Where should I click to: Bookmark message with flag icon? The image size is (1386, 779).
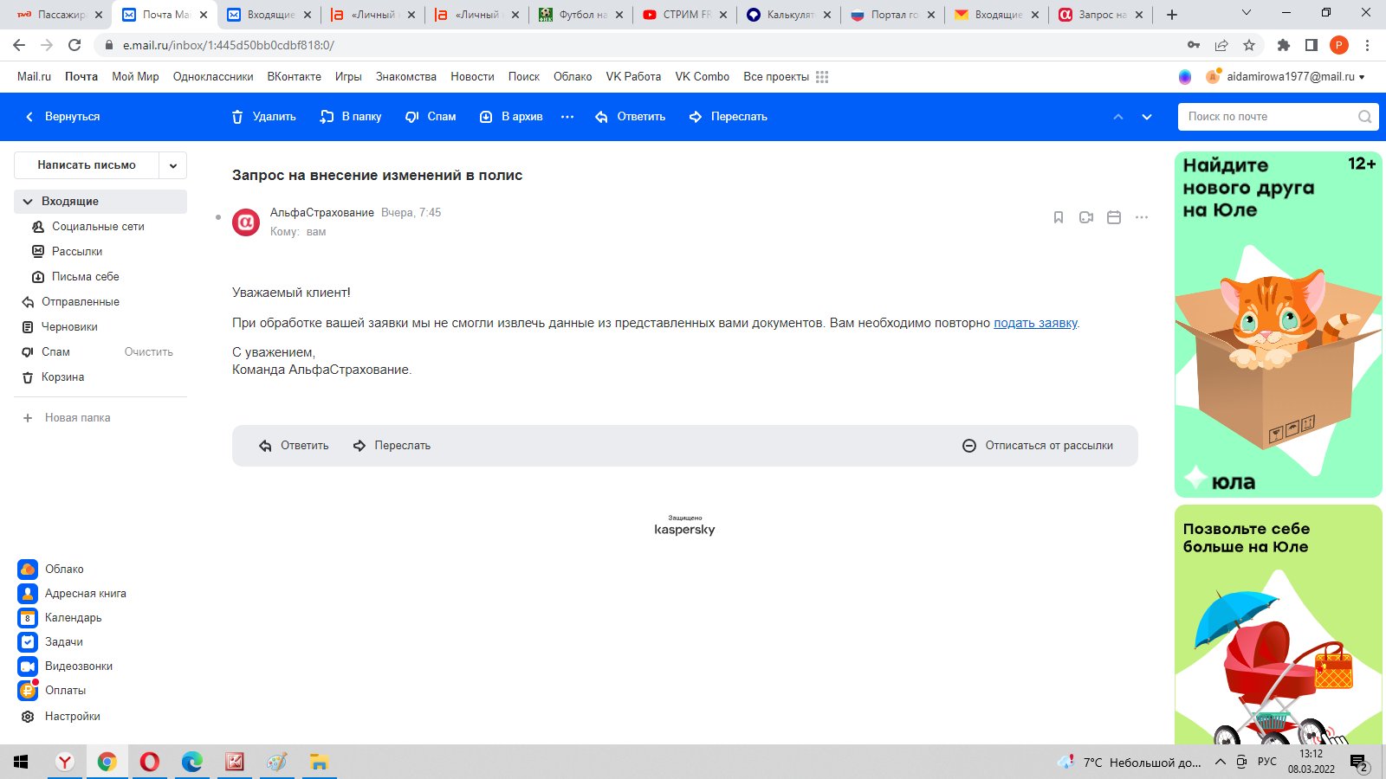click(x=1059, y=217)
